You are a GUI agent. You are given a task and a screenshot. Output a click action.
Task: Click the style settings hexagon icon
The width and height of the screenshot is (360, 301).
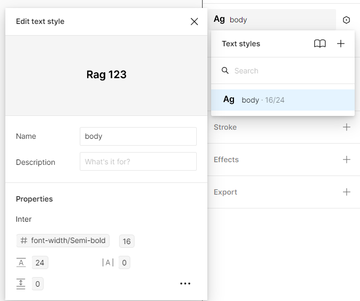[346, 20]
